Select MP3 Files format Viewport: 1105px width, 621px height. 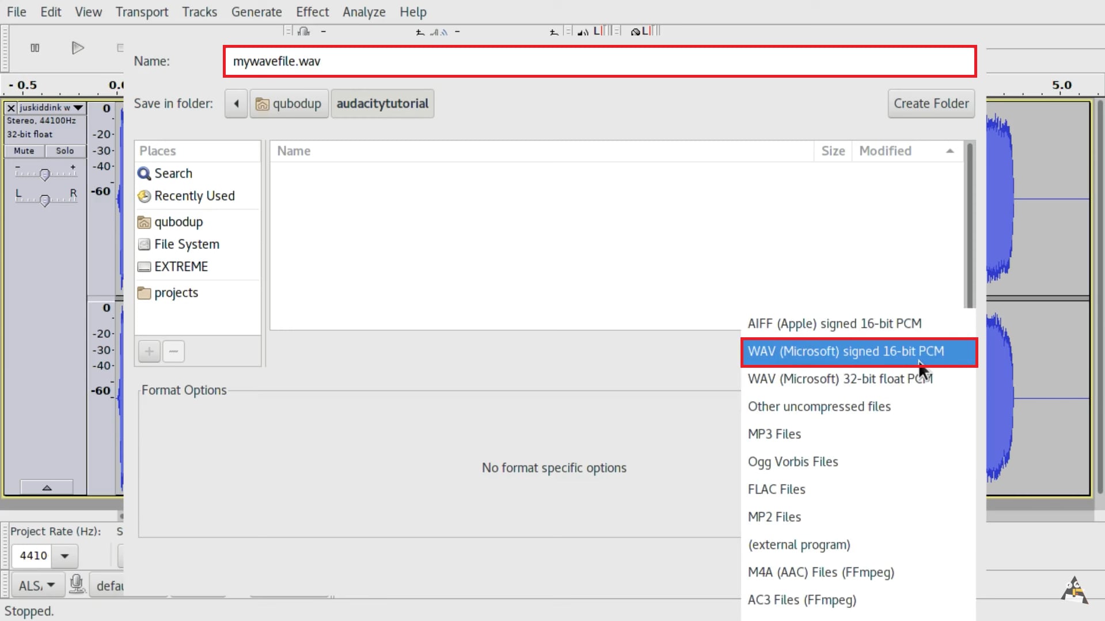[x=859, y=435]
